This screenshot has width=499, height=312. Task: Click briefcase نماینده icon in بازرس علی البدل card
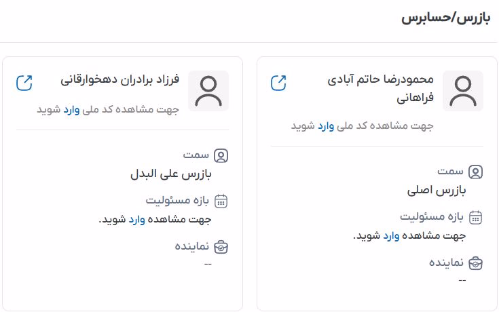tap(221, 246)
